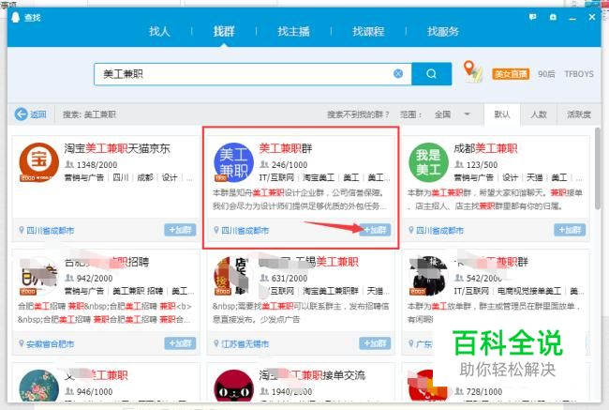
Task: Click 加群 on the 江苏省无锡市 group card
Action: [x=375, y=343]
